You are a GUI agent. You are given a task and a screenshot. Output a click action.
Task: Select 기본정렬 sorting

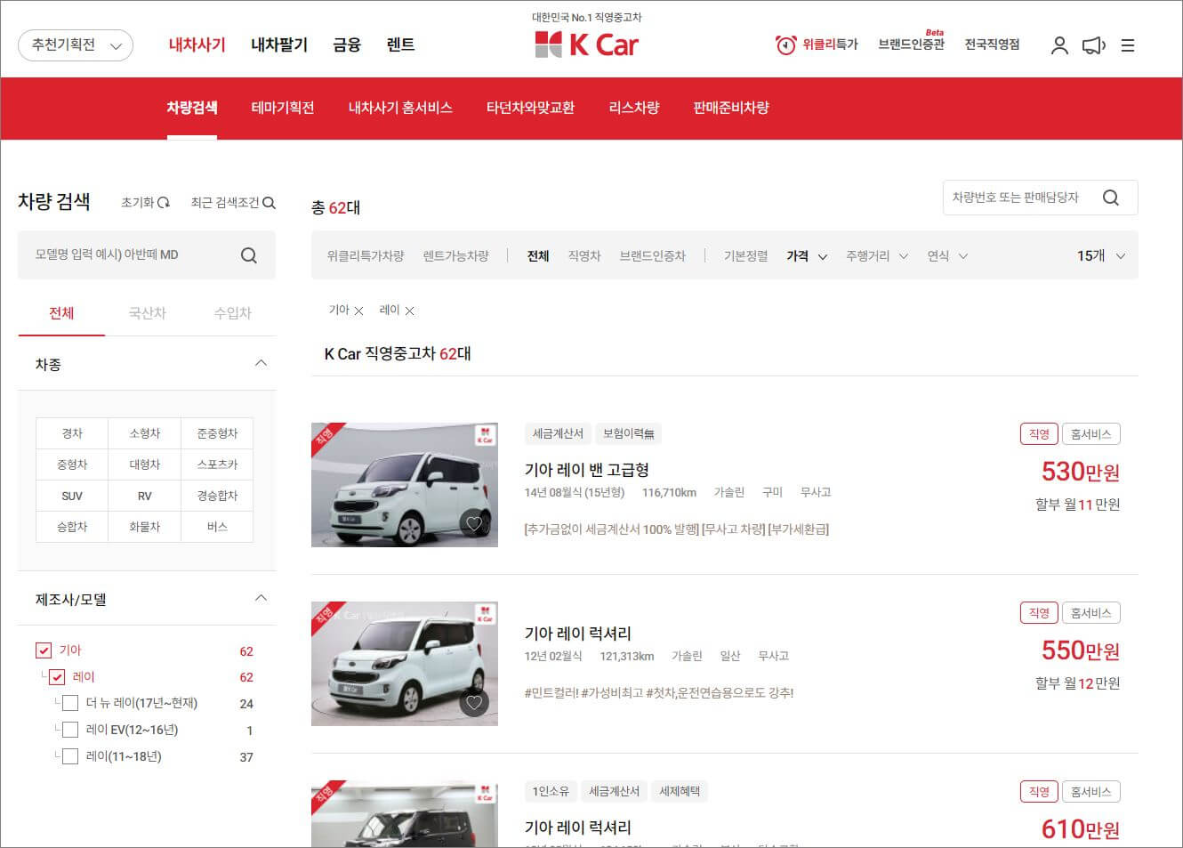745,256
